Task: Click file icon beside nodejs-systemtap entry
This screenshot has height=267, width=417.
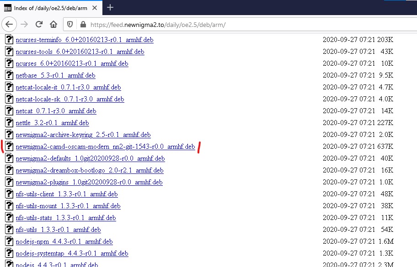Action: point(9,253)
